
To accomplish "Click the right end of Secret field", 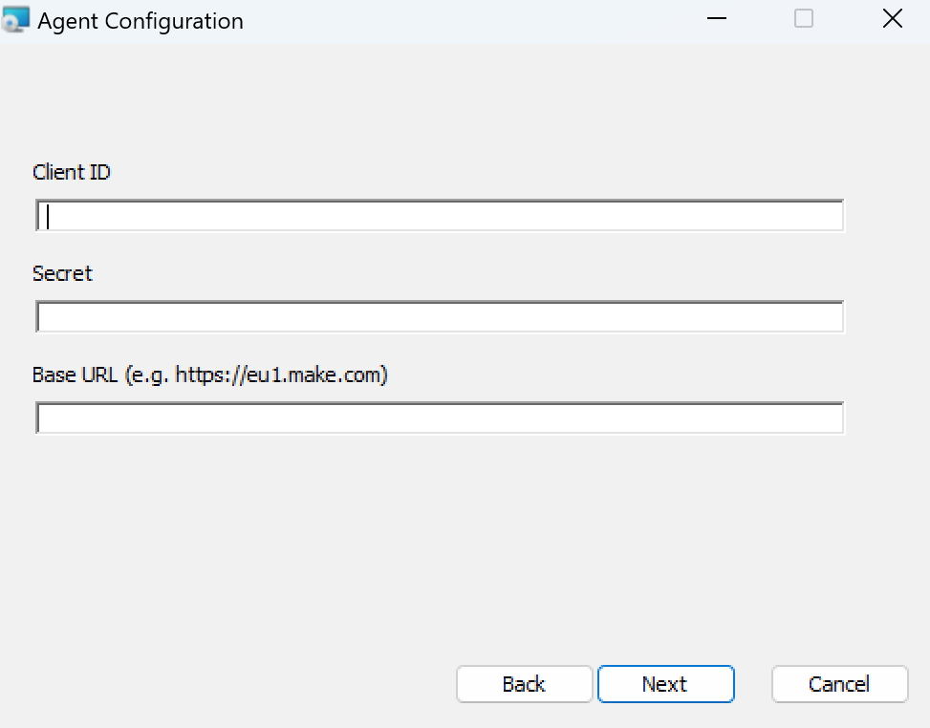I will [x=831, y=317].
